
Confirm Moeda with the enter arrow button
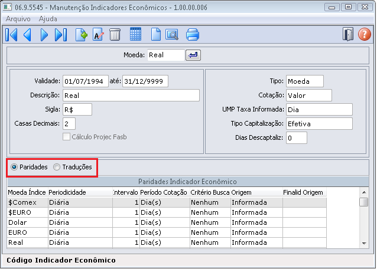193,55
